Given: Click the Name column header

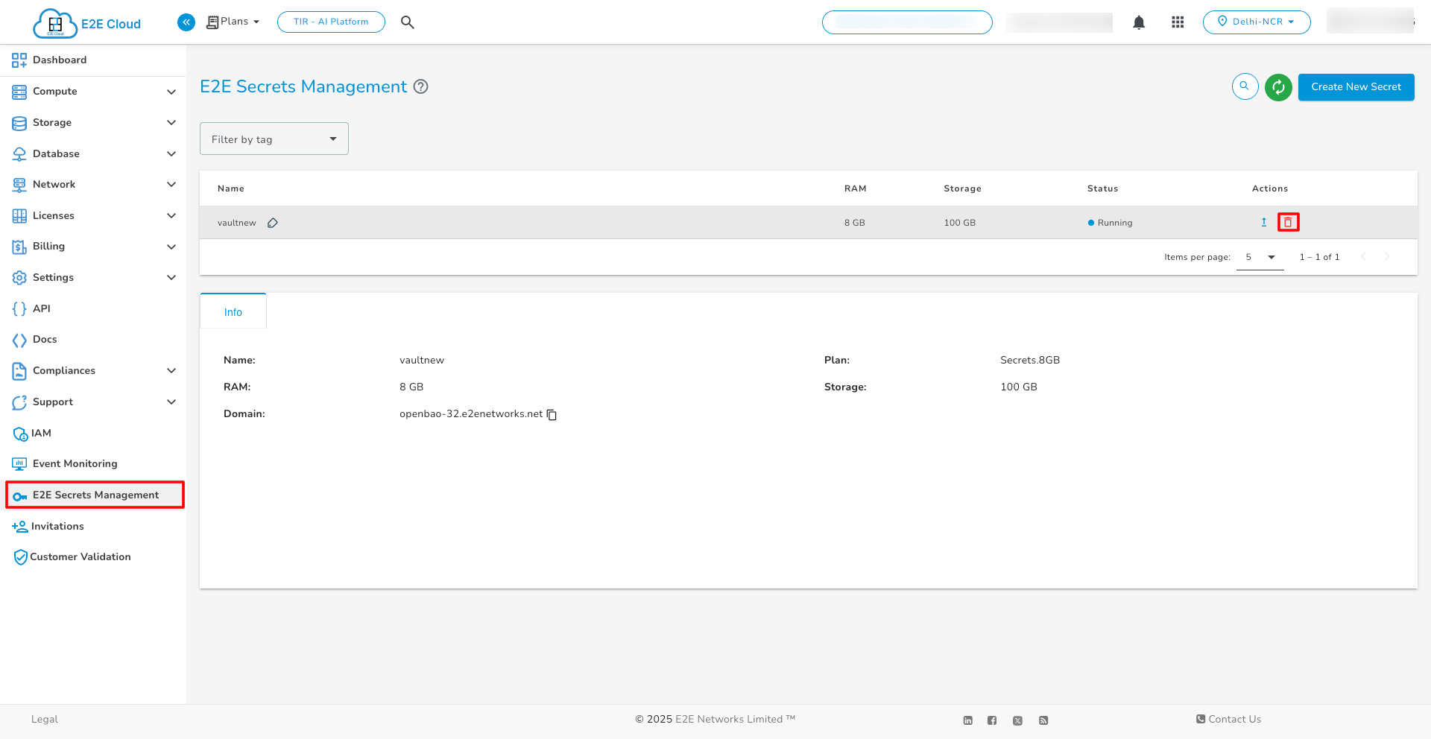Looking at the screenshot, I should pyautogui.click(x=231, y=188).
